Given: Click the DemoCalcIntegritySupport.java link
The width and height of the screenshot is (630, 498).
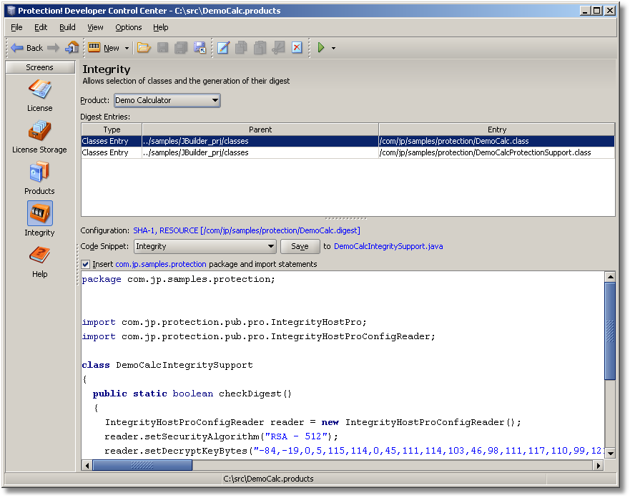Looking at the screenshot, I should [388, 246].
